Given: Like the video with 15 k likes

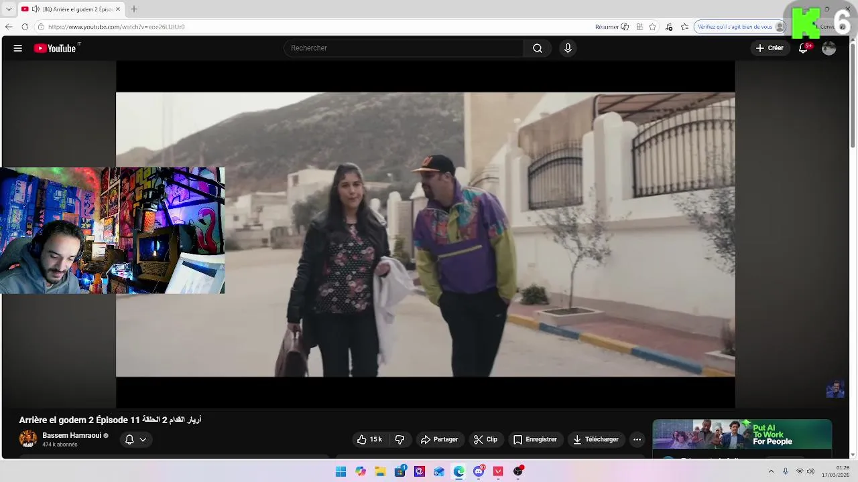Looking at the screenshot, I should click(x=369, y=439).
